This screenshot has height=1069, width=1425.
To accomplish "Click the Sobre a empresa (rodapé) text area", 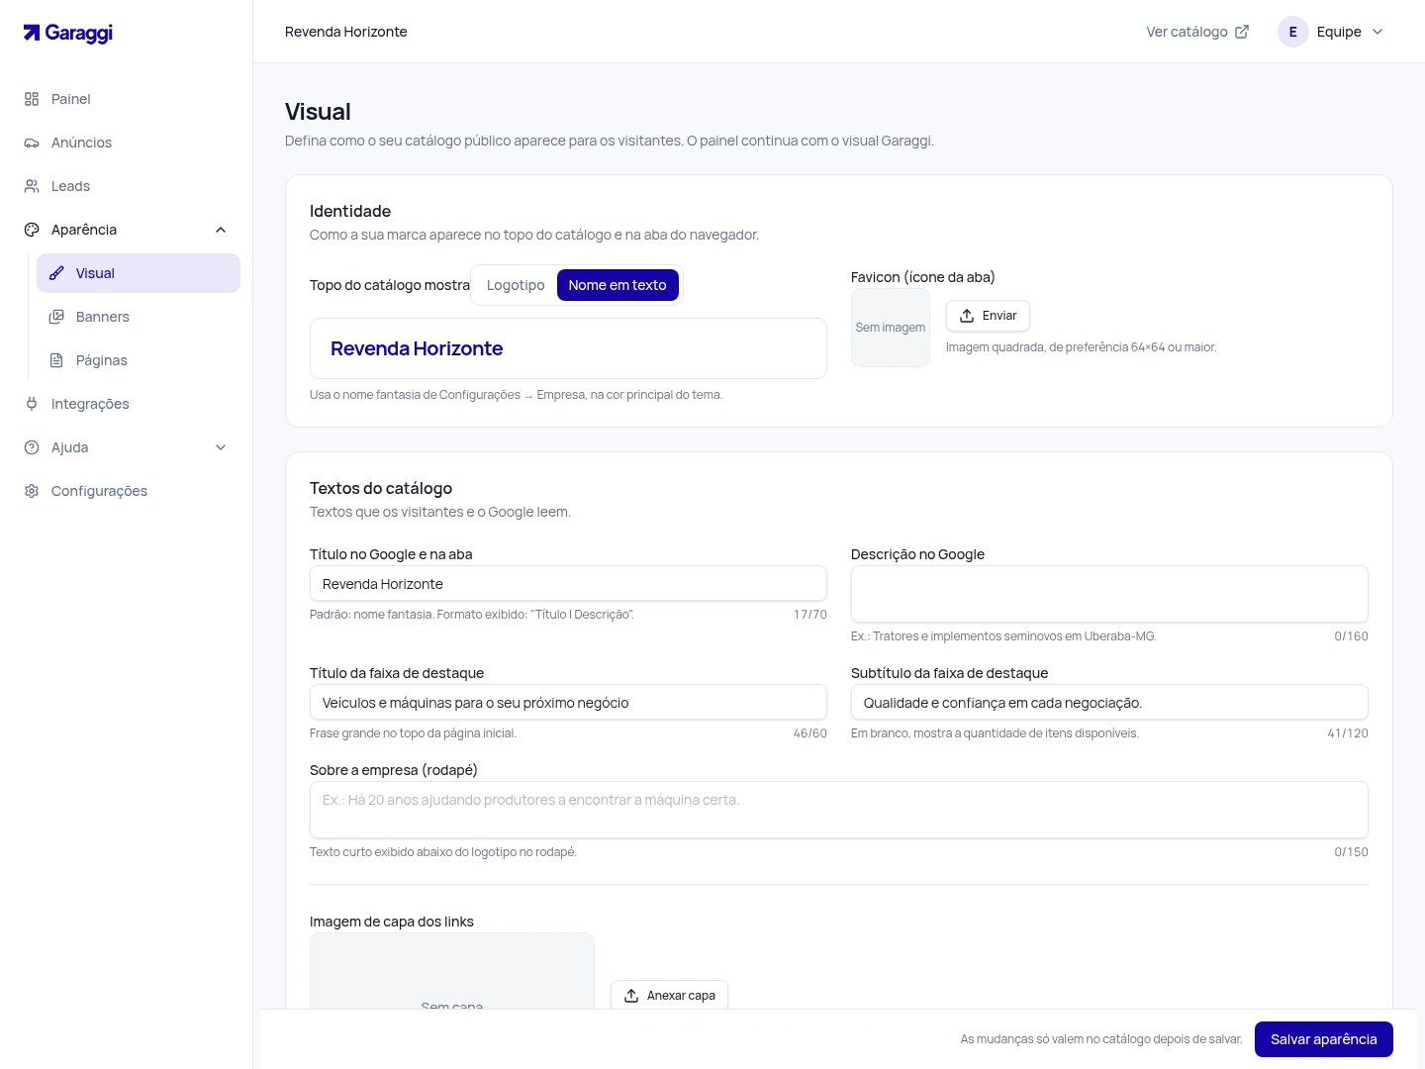I will 839,810.
